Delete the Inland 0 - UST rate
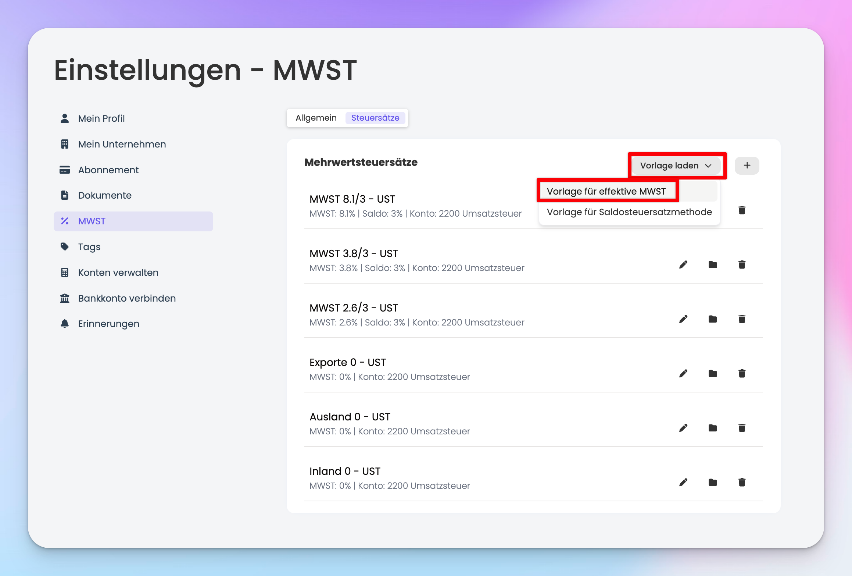The height and width of the screenshot is (576, 852). coord(742,482)
